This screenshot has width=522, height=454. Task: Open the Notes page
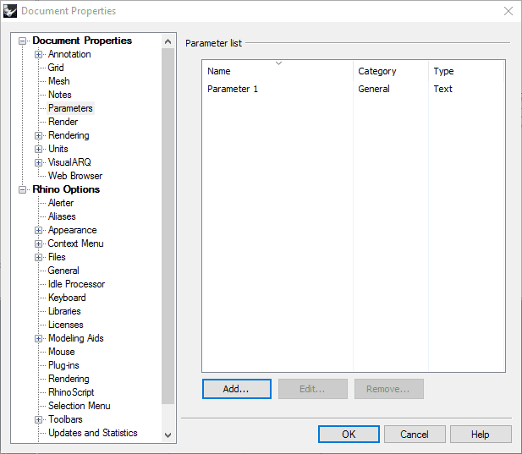coord(59,95)
